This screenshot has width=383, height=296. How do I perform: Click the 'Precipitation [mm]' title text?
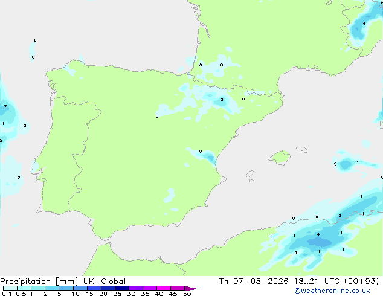pyautogui.click(x=39, y=282)
